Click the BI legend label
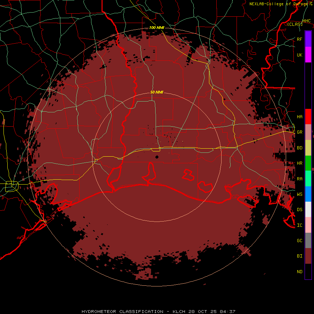314x314 pixels. 299,256
